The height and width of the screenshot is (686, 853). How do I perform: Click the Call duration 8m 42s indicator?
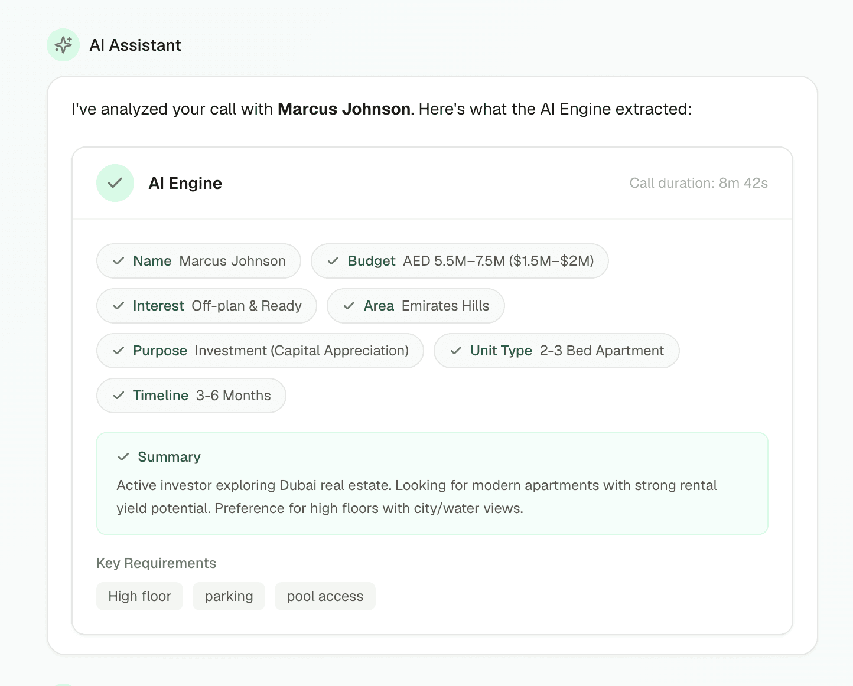coord(698,183)
